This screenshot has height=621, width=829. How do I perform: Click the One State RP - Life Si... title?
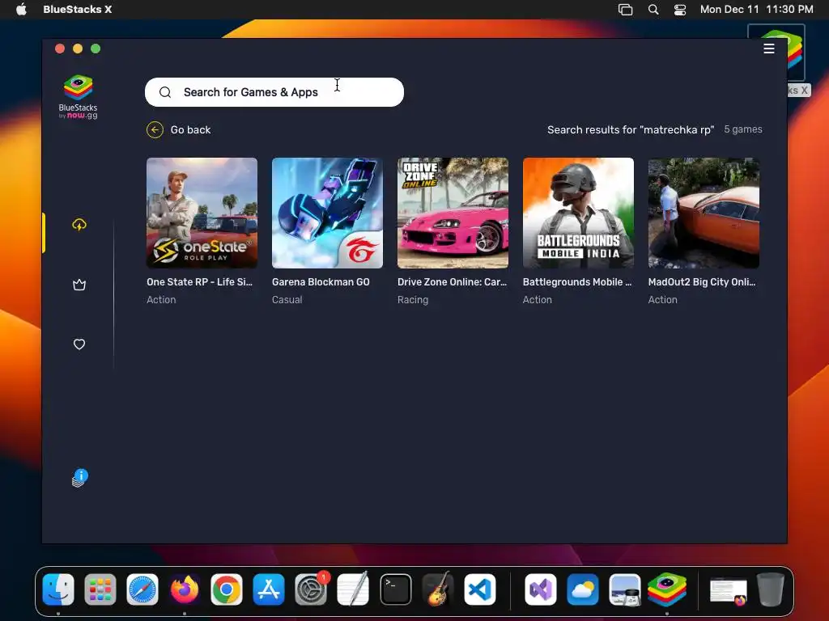199,282
